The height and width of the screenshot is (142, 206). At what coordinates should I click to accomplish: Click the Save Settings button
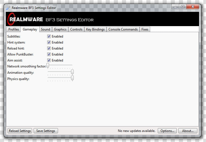[46, 131]
